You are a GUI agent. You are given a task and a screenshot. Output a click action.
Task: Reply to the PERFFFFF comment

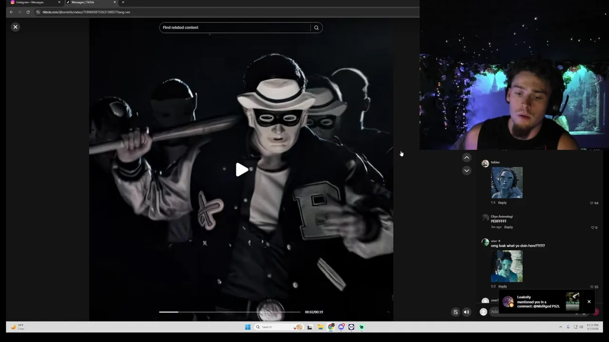[508, 227]
